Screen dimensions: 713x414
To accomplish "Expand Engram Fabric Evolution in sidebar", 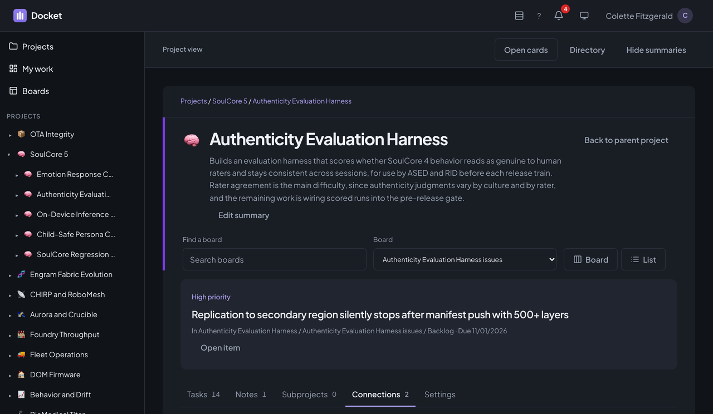I will [9, 275].
